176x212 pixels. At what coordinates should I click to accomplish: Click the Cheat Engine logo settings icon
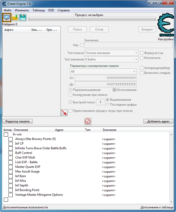(x=166, y=25)
